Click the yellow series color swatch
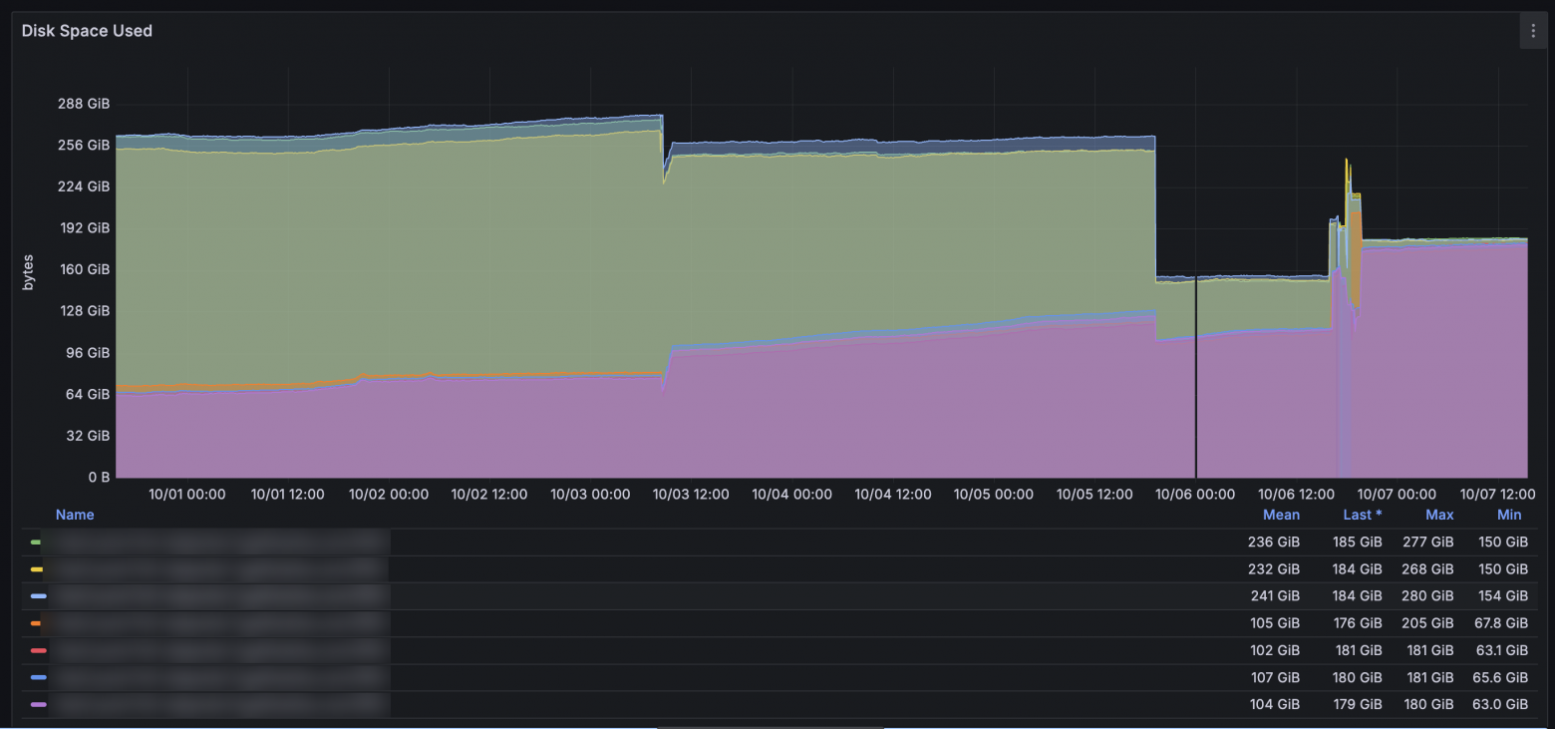Screen dimensions: 1555x729 point(36,569)
